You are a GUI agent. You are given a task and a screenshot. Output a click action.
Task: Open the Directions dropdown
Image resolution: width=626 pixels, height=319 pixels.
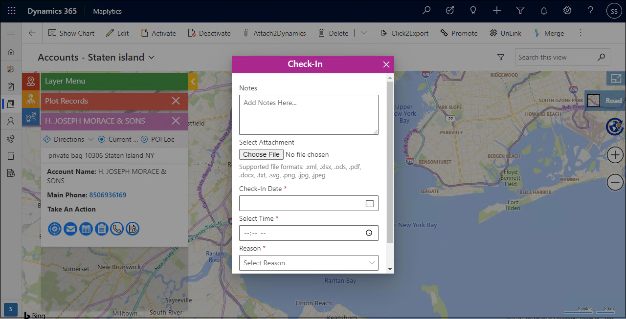68,139
